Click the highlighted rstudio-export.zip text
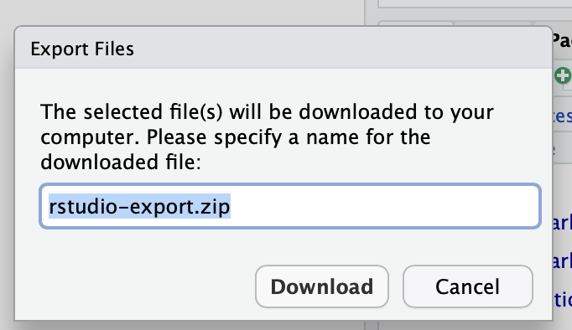The height and width of the screenshot is (330, 572). point(139,206)
